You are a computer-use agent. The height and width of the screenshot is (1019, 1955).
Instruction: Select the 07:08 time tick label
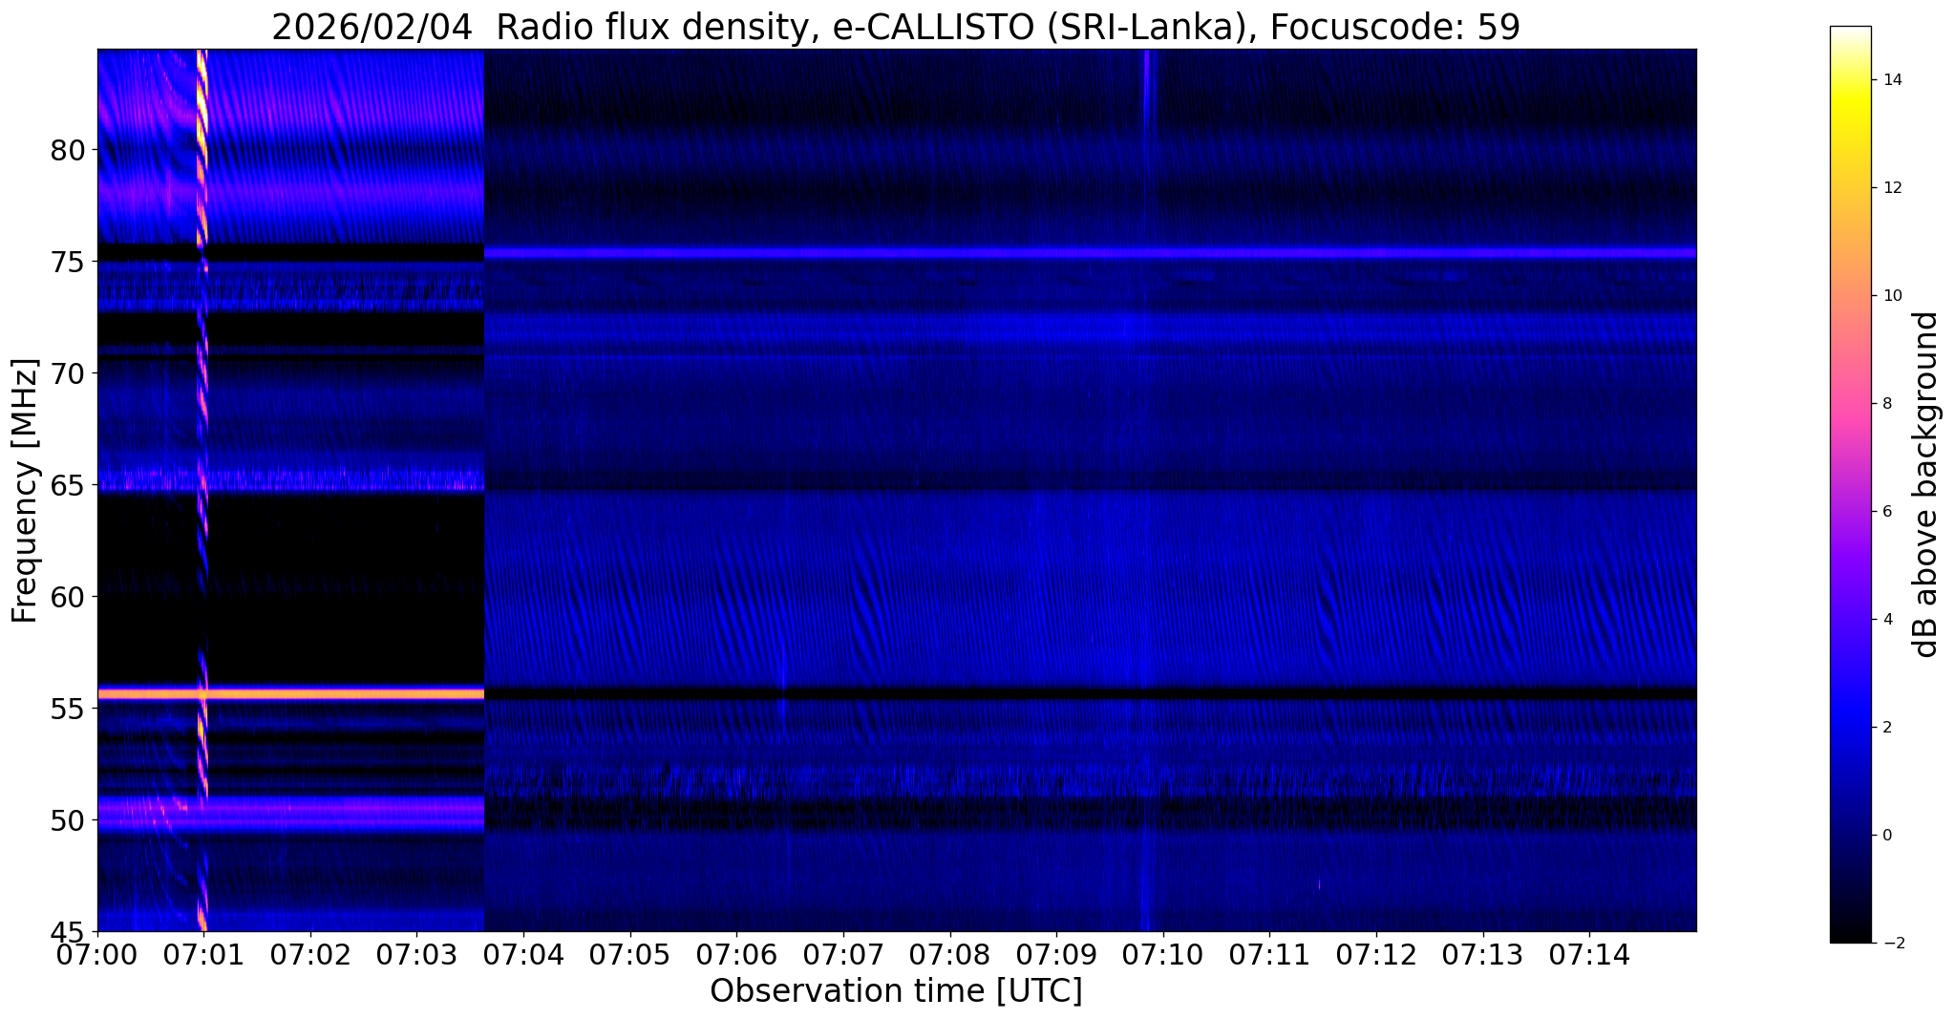[950, 954]
